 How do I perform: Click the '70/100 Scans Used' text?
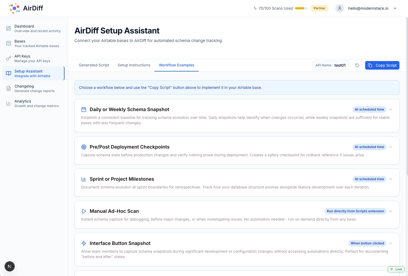tap(276, 8)
